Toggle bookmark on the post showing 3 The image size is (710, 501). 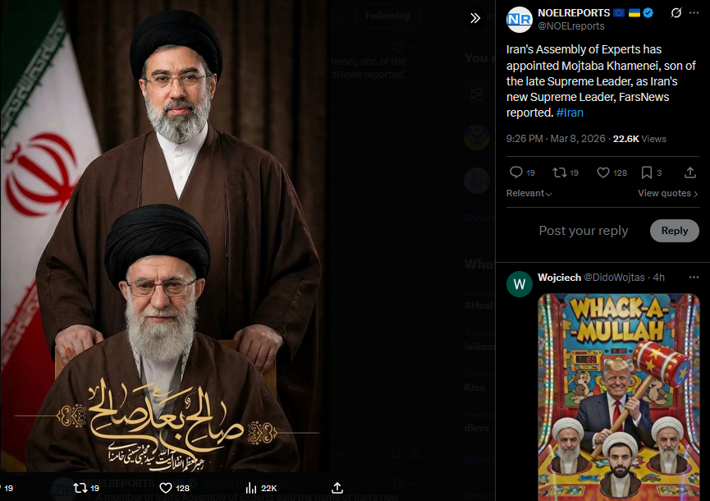pyautogui.click(x=652, y=172)
